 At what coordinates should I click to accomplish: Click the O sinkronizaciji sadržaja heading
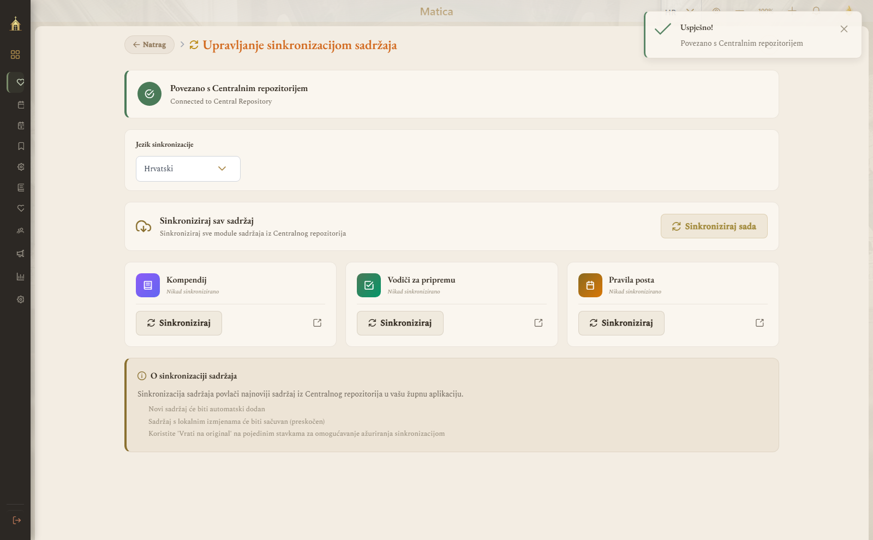194,376
